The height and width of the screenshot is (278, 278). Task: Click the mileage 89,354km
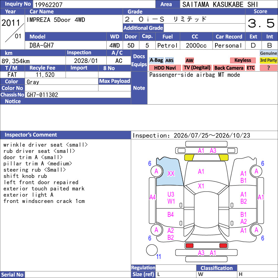(x=16, y=61)
